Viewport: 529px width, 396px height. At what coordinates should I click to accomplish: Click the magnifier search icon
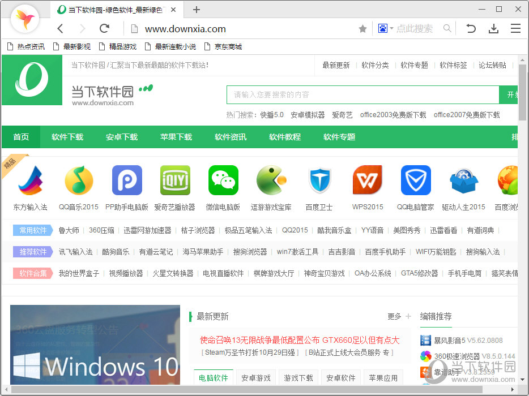pos(447,28)
